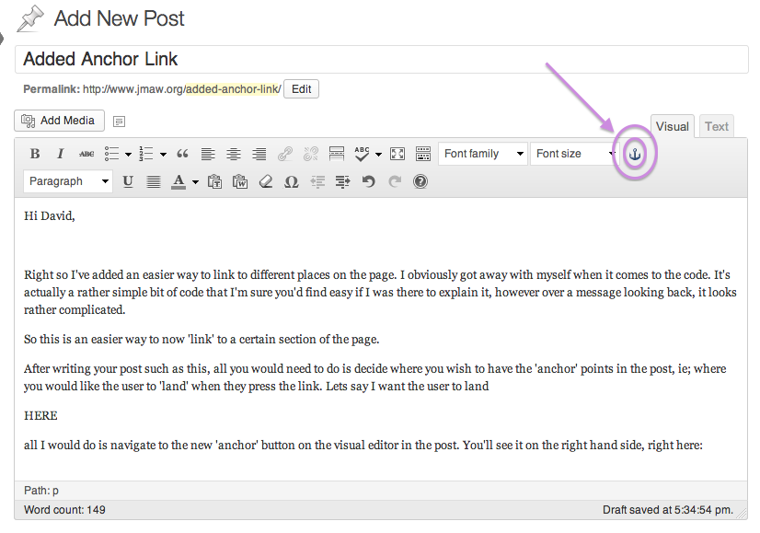This screenshot has height=533, width=760.
Task: Insert an ordered numbered list
Action: 146,155
